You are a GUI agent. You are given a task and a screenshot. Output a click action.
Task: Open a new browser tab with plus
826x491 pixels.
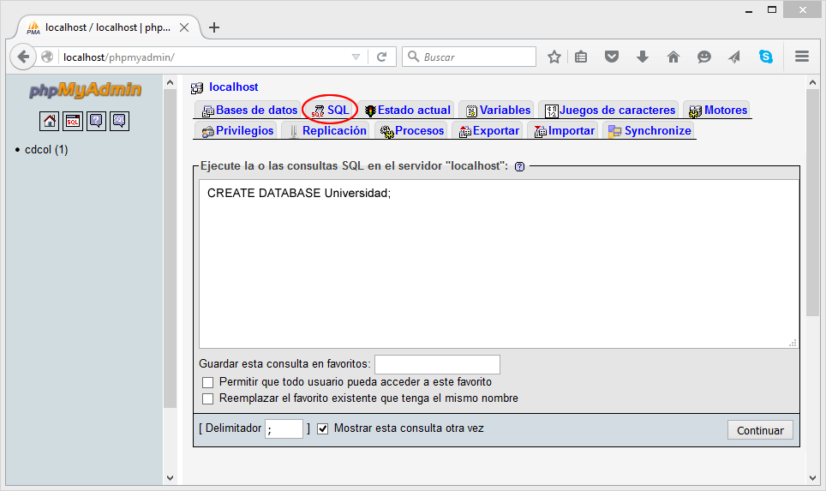click(214, 27)
